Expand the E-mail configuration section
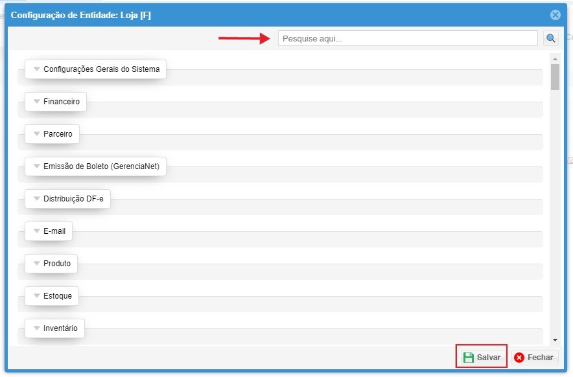Screen dimensions: 573x377 pyautogui.click(x=49, y=231)
